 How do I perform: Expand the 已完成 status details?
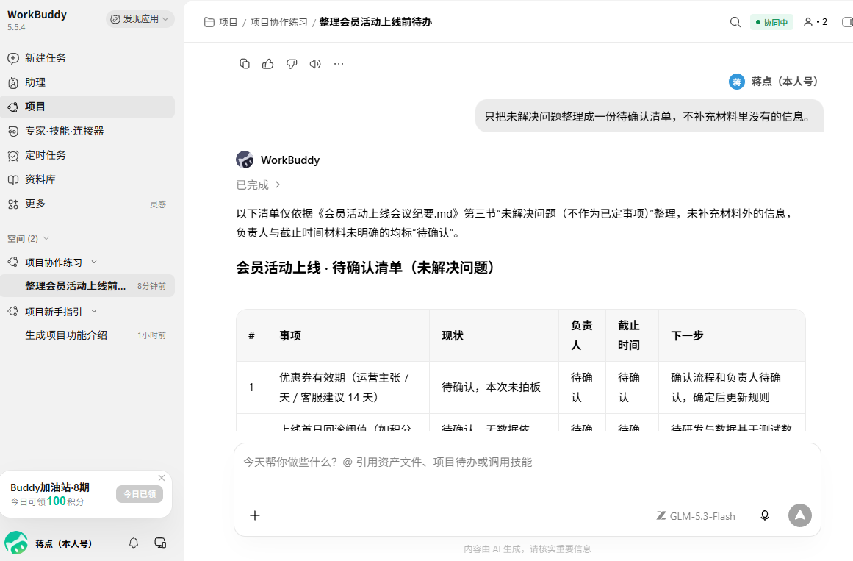click(x=259, y=185)
